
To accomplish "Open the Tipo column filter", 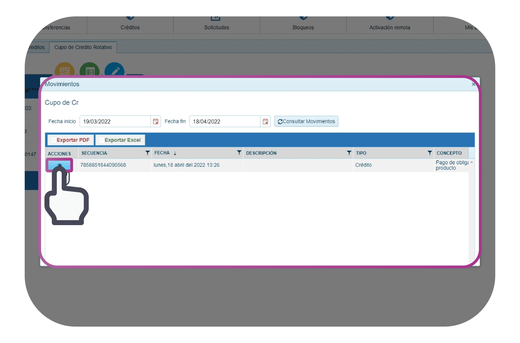I will click(429, 153).
